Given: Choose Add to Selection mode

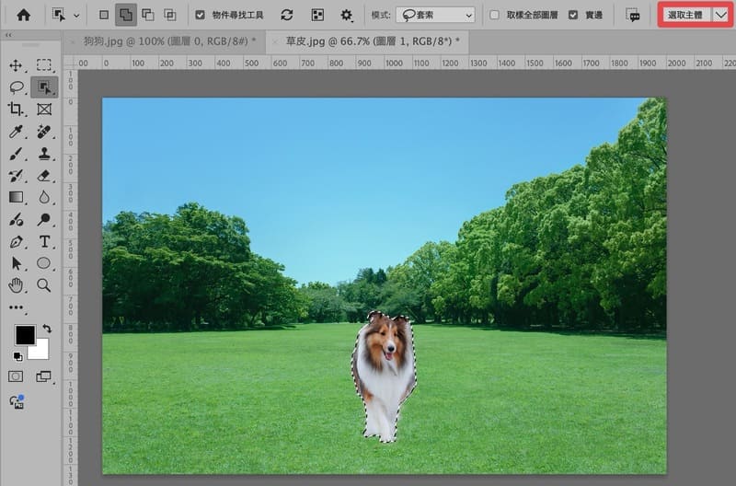Looking at the screenshot, I should point(126,15).
